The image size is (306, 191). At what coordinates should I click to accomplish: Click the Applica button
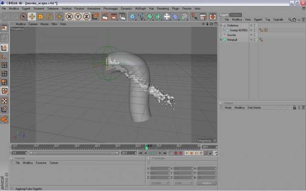pyautogui.click(x=207, y=183)
